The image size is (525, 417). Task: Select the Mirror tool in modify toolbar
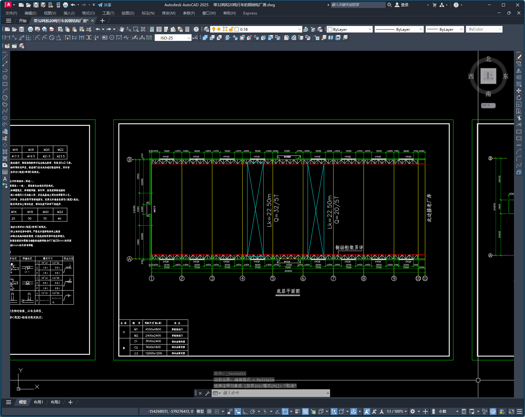519,70
